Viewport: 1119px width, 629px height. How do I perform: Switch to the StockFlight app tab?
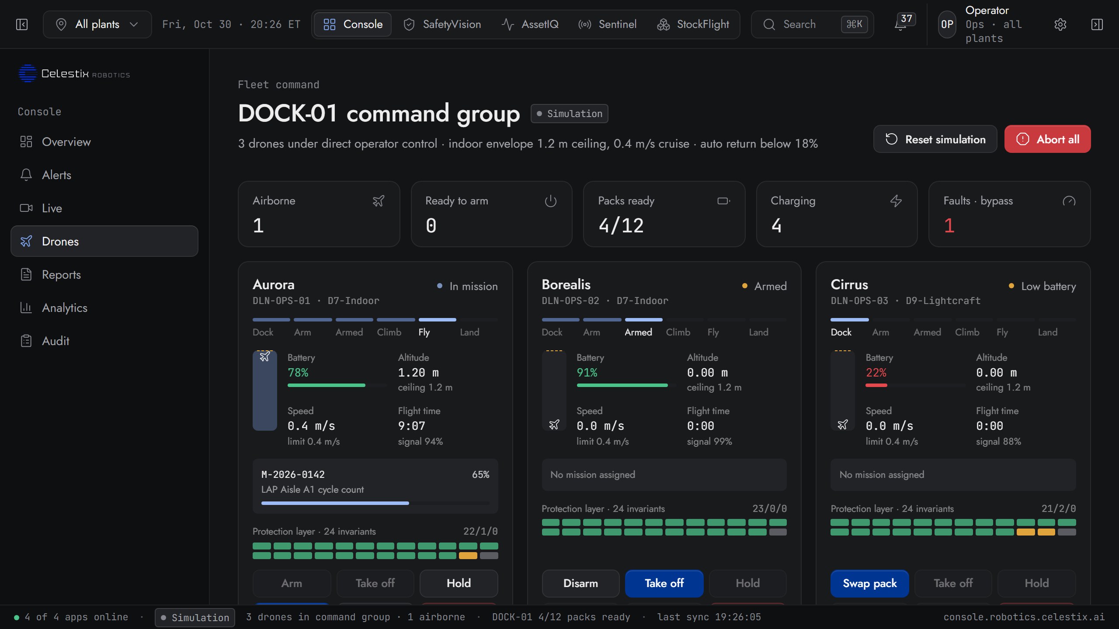(x=693, y=24)
